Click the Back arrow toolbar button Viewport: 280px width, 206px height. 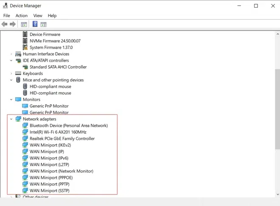(x=5, y=24)
